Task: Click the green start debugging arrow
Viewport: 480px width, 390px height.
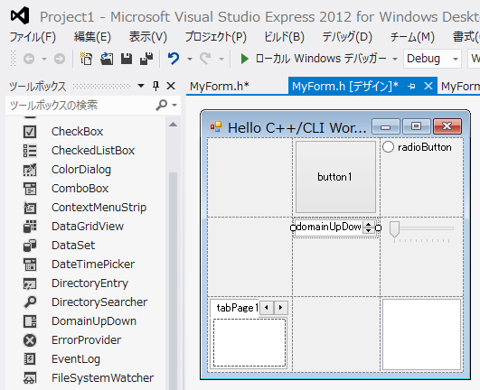Action: [x=244, y=59]
